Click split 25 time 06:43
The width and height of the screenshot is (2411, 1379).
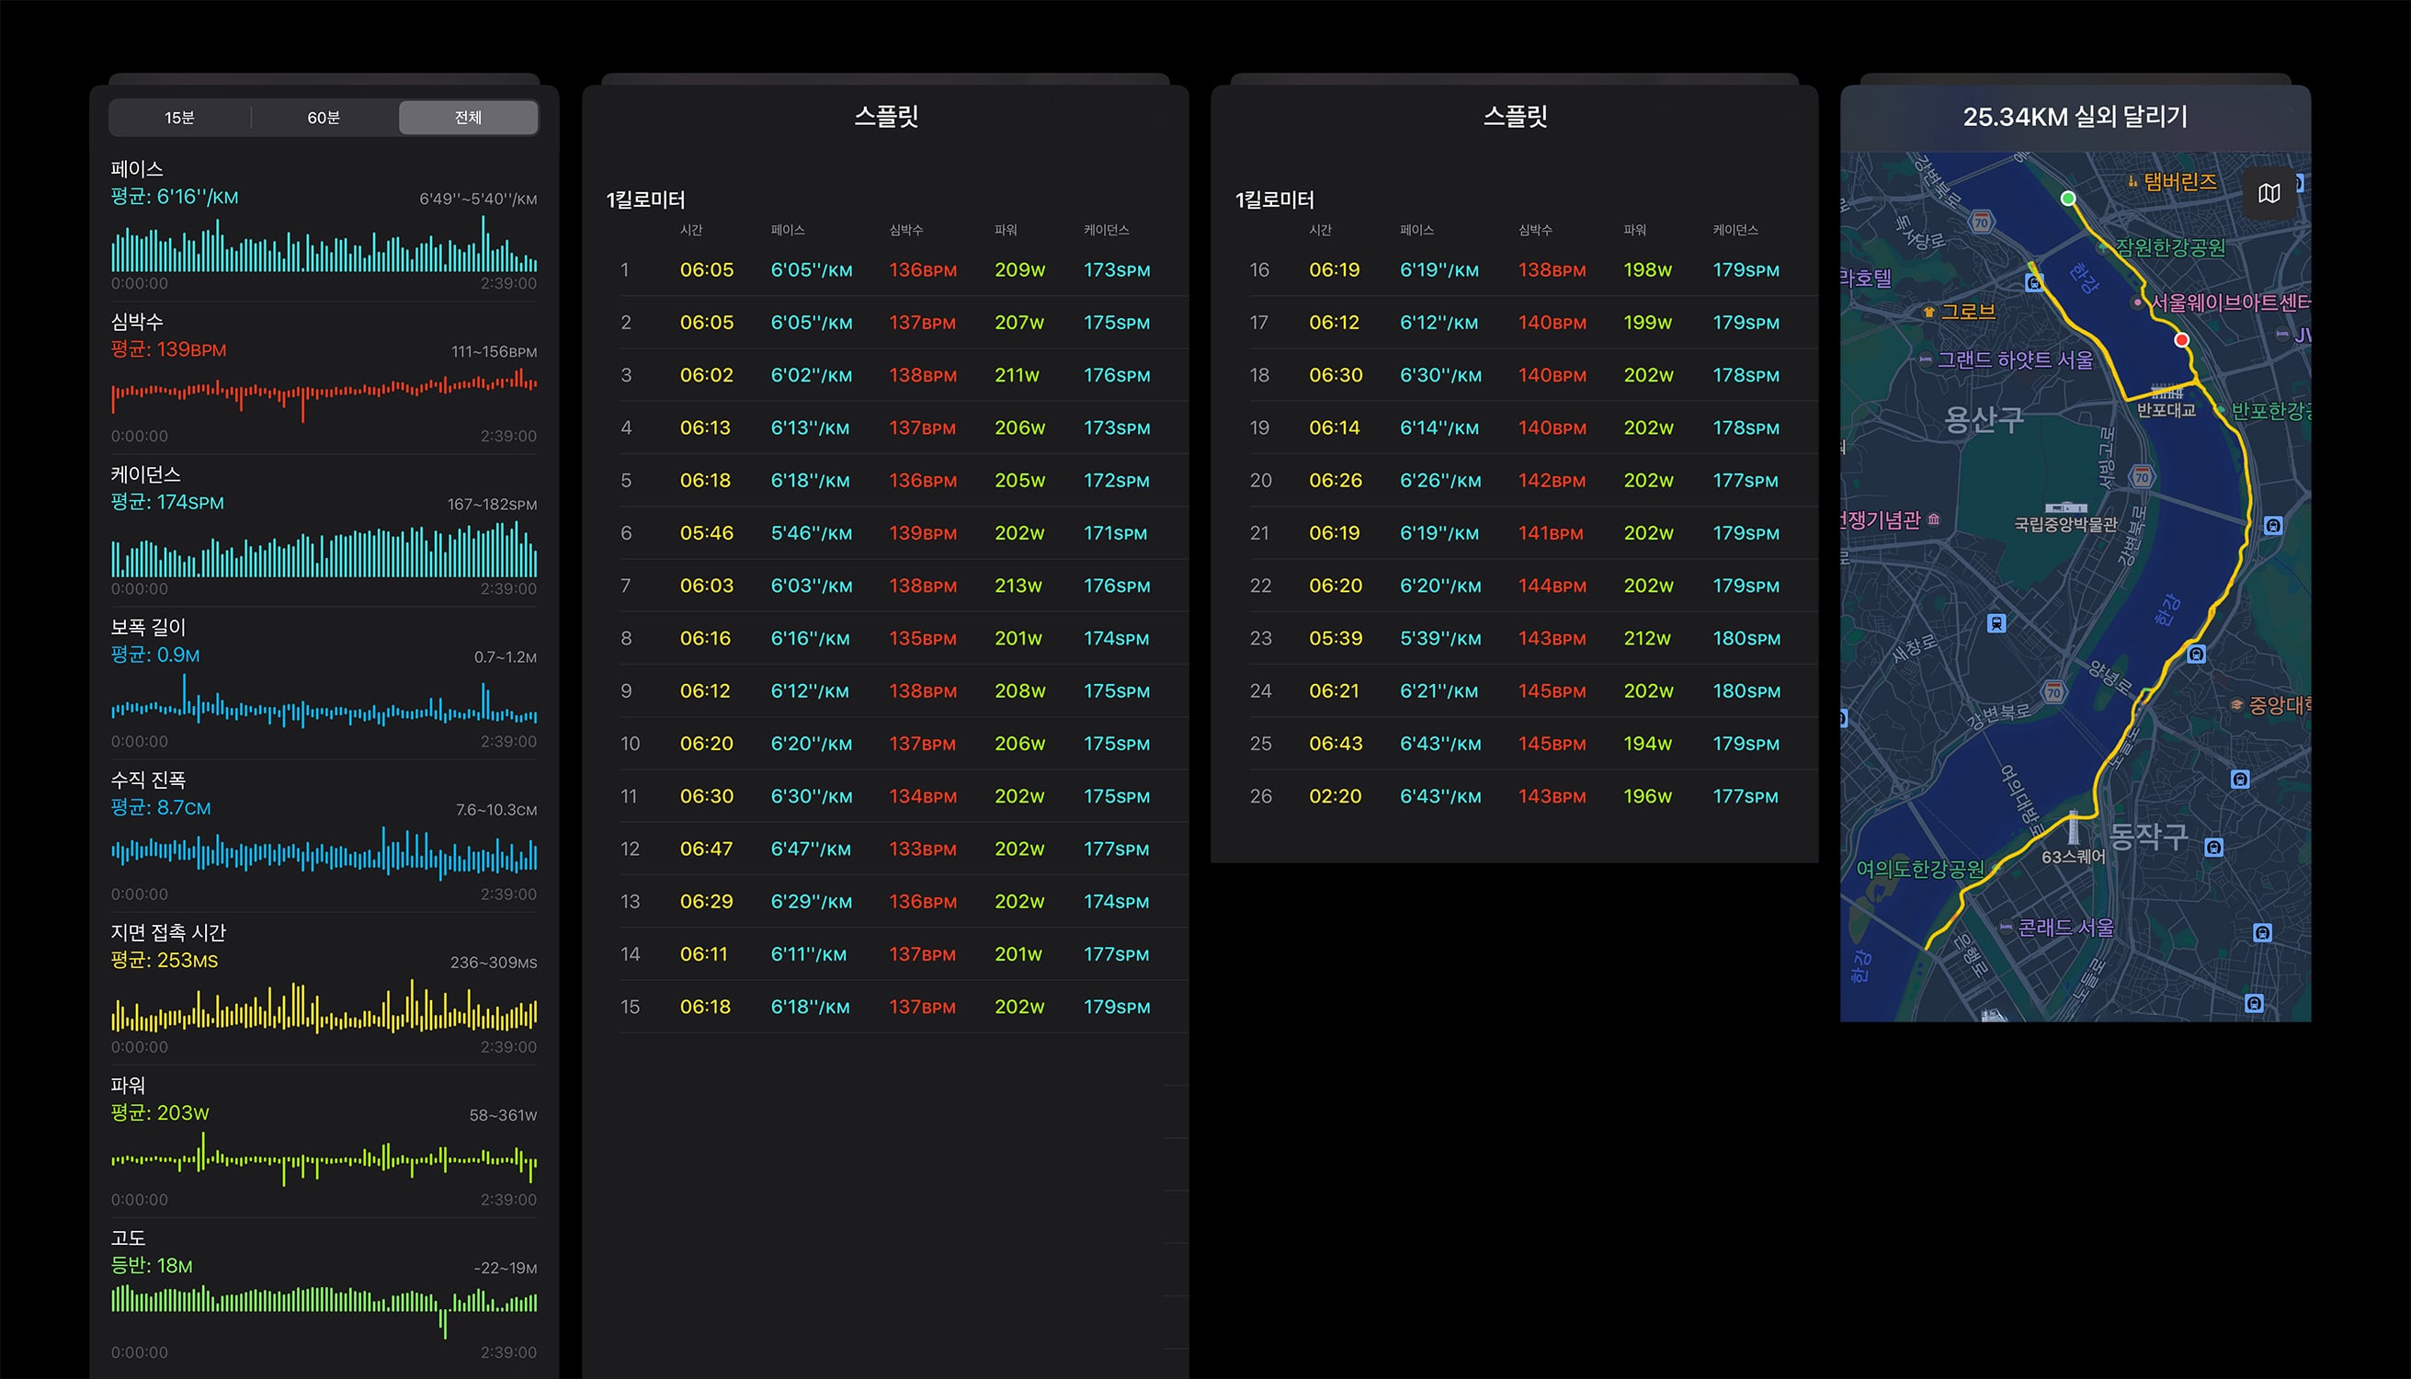pos(1336,744)
